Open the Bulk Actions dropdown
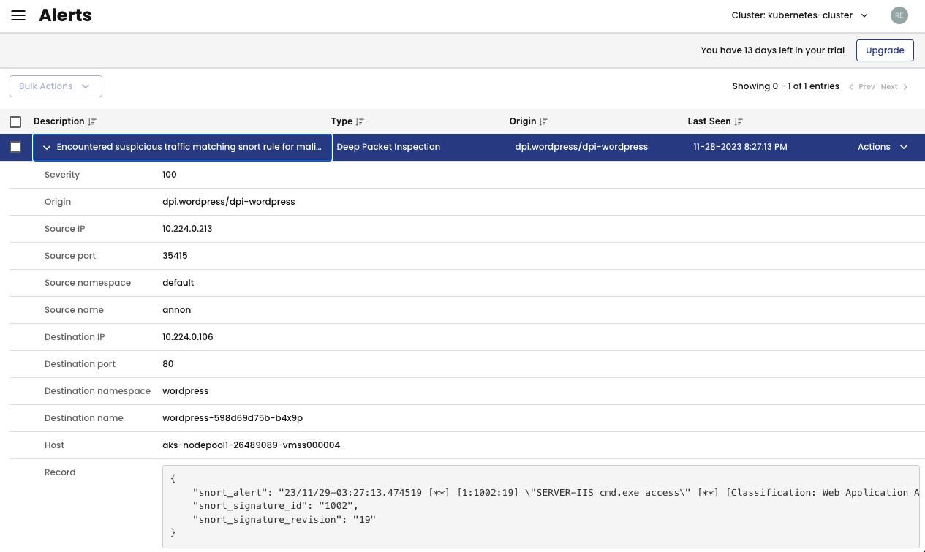 [x=56, y=86]
